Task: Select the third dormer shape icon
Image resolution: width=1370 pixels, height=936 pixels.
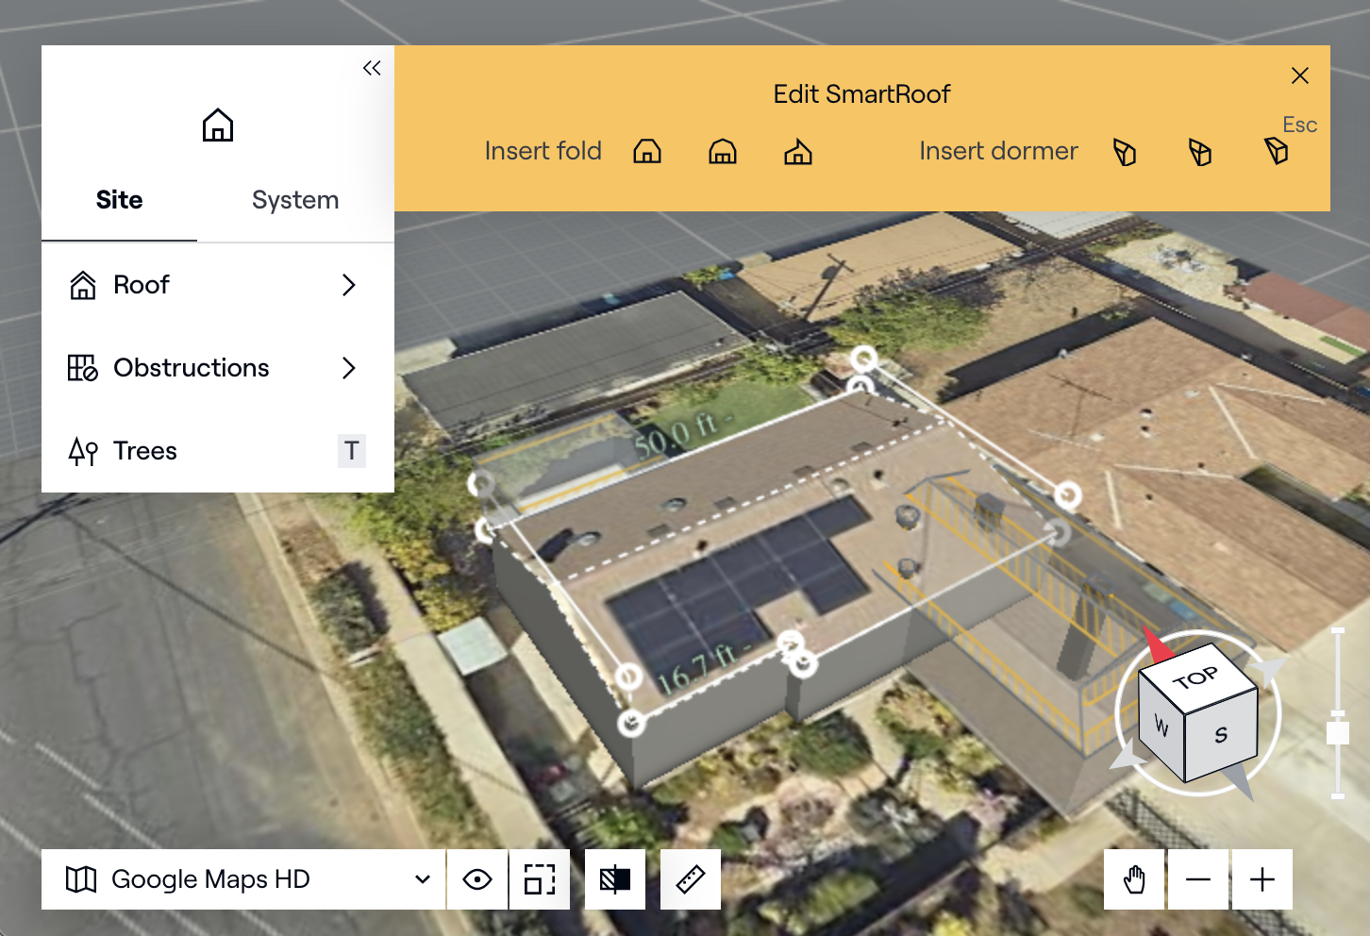Action: [1276, 151]
